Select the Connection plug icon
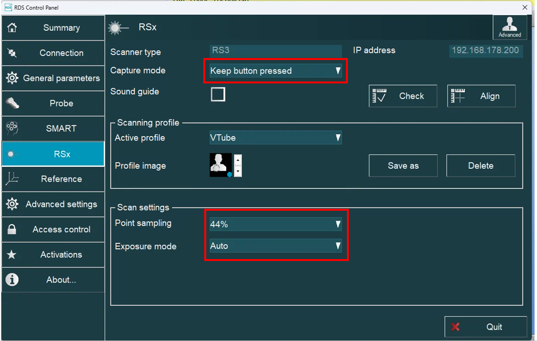 click(x=12, y=53)
